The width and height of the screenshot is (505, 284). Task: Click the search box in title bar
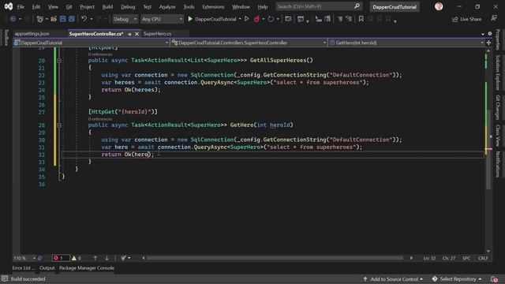pyautogui.click(x=319, y=6)
